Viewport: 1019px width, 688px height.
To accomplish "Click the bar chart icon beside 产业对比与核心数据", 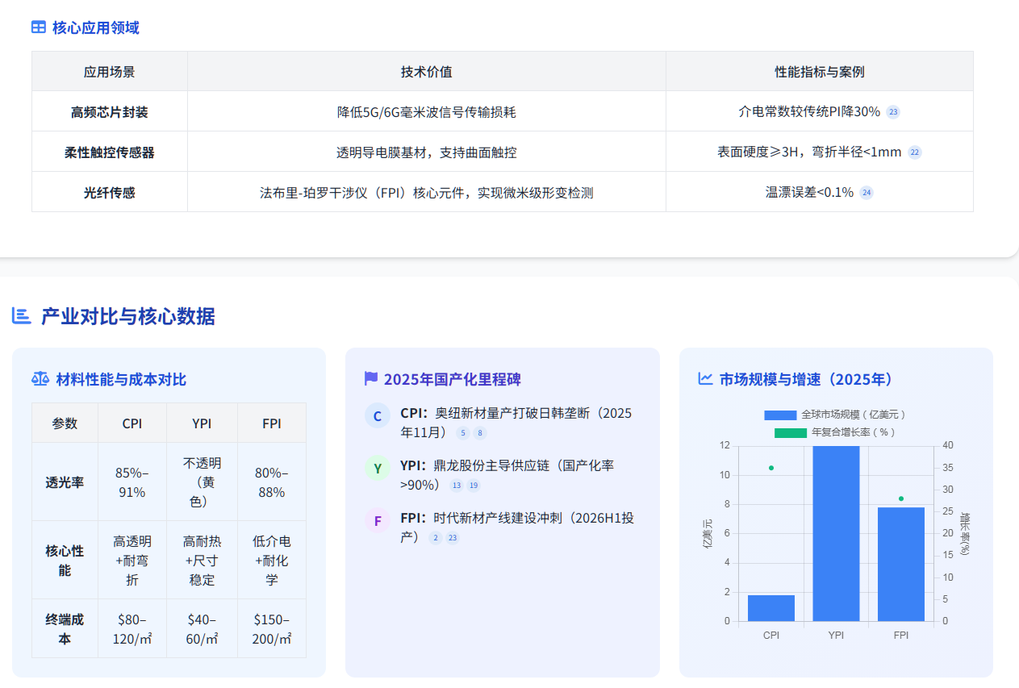I will (x=22, y=316).
